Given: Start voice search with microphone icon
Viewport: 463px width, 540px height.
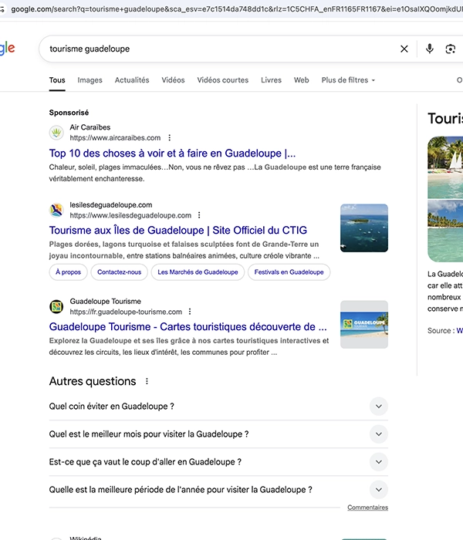Looking at the screenshot, I should (x=430, y=49).
